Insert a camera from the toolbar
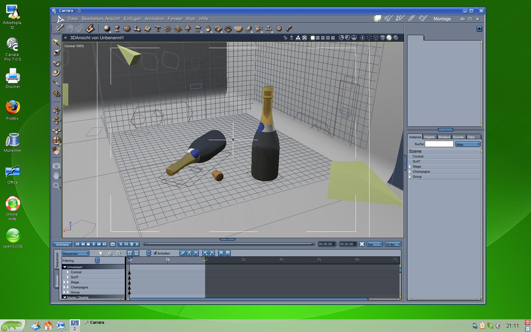531x332 pixels. pos(259,29)
